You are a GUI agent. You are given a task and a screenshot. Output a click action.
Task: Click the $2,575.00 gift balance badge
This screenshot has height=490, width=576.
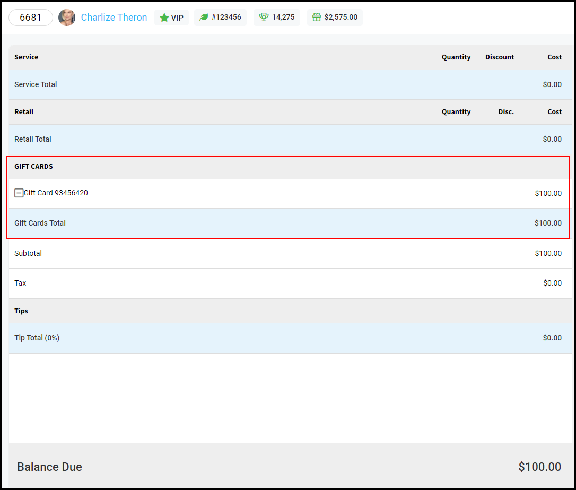pos(335,18)
